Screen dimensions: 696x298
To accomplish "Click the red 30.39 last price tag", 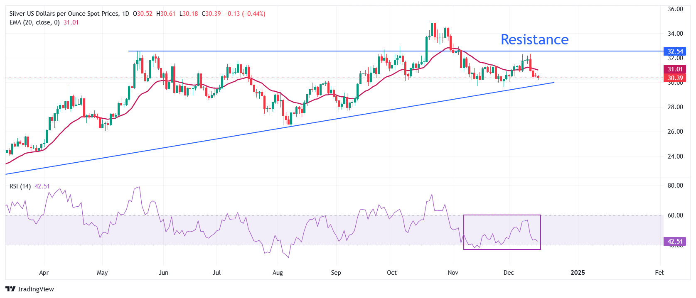I will pyautogui.click(x=675, y=78).
